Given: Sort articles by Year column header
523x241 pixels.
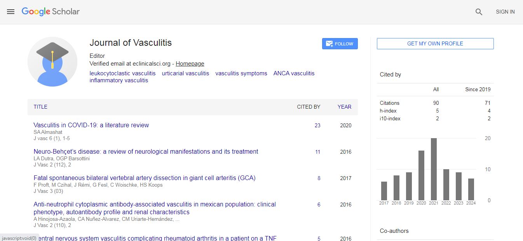Looking at the screenshot, I should coord(344,107).
